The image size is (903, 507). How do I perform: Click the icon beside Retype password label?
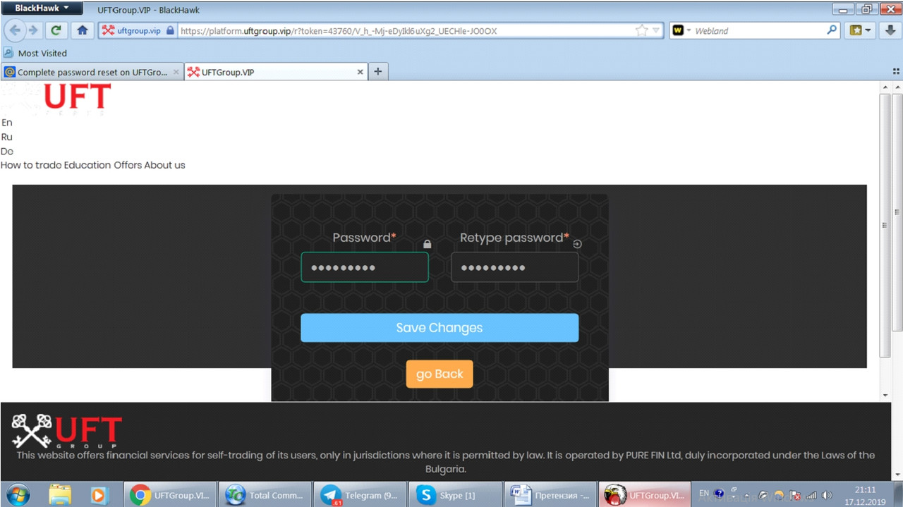(577, 244)
